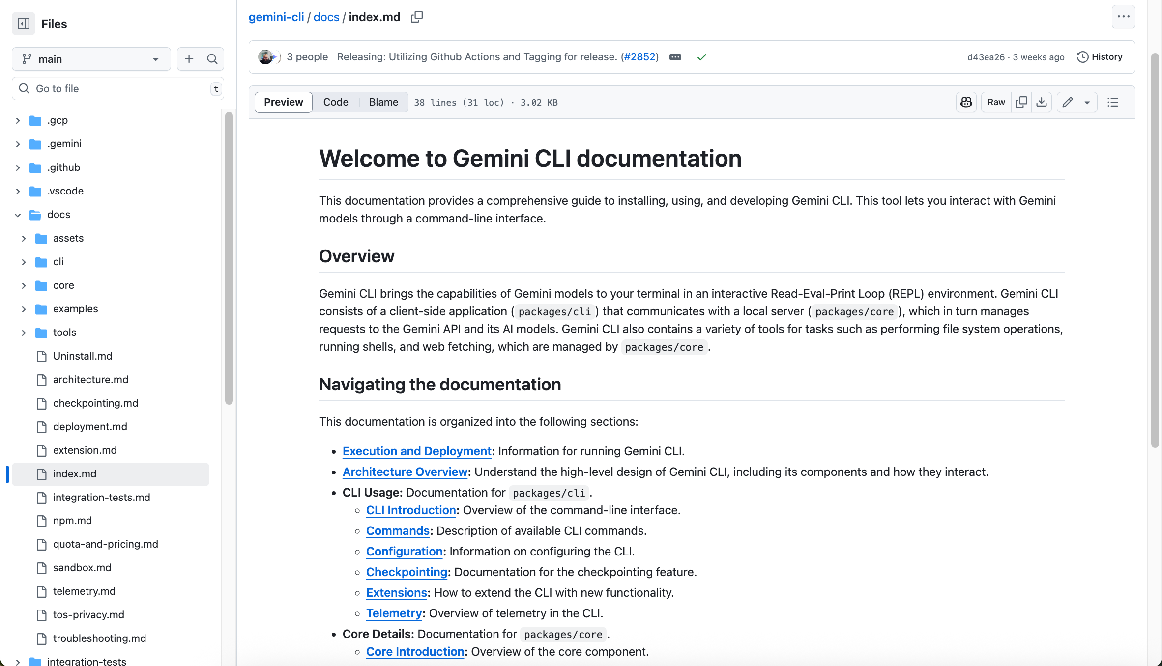Collapse the docs folder
Viewport: 1162px width, 666px height.
point(18,215)
